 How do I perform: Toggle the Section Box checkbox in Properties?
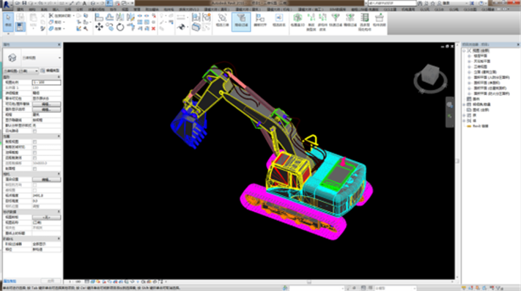34,169
